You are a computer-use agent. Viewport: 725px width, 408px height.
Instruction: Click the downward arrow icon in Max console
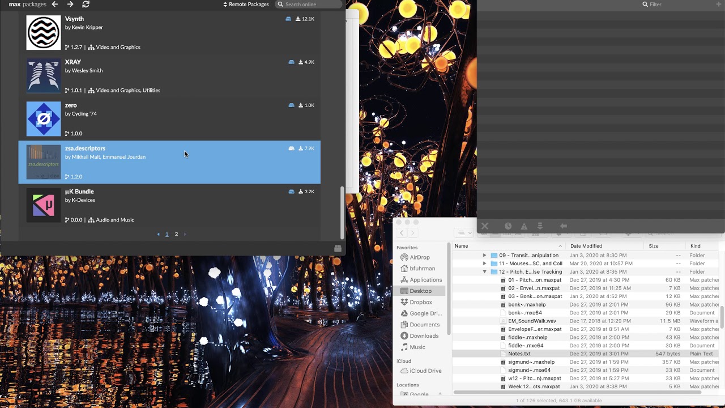click(x=540, y=226)
